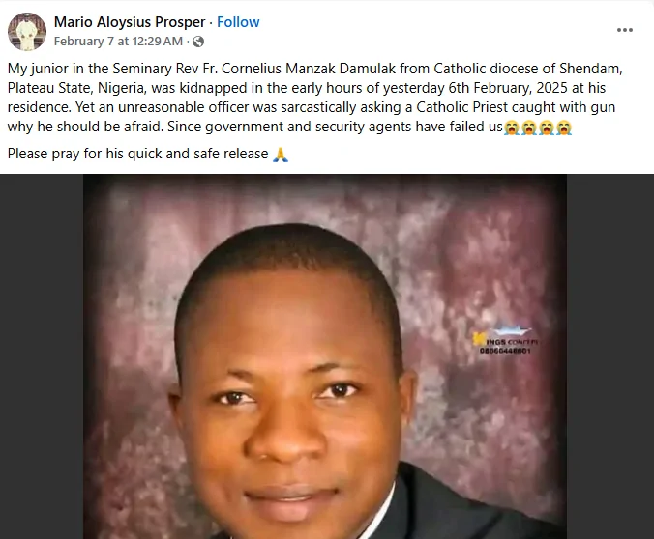Click the watermark phone number on photo

click(505, 351)
